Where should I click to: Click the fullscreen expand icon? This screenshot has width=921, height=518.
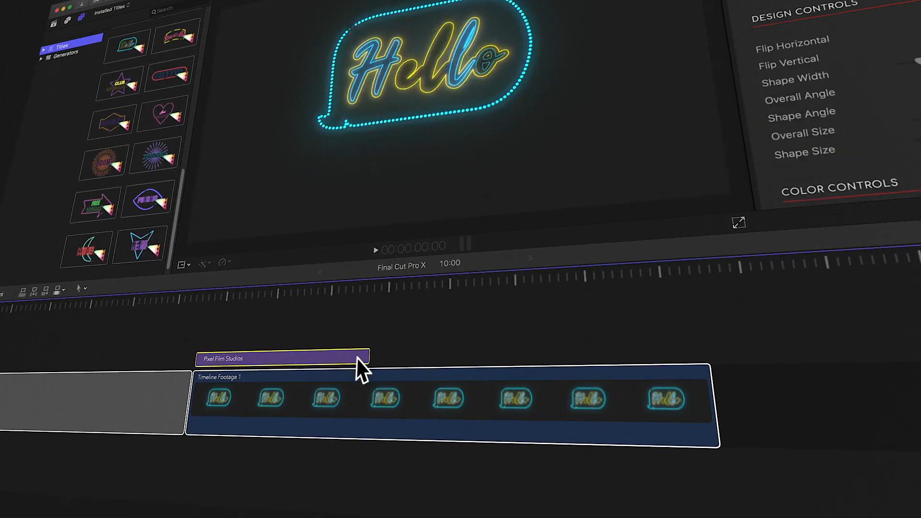pyautogui.click(x=738, y=223)
